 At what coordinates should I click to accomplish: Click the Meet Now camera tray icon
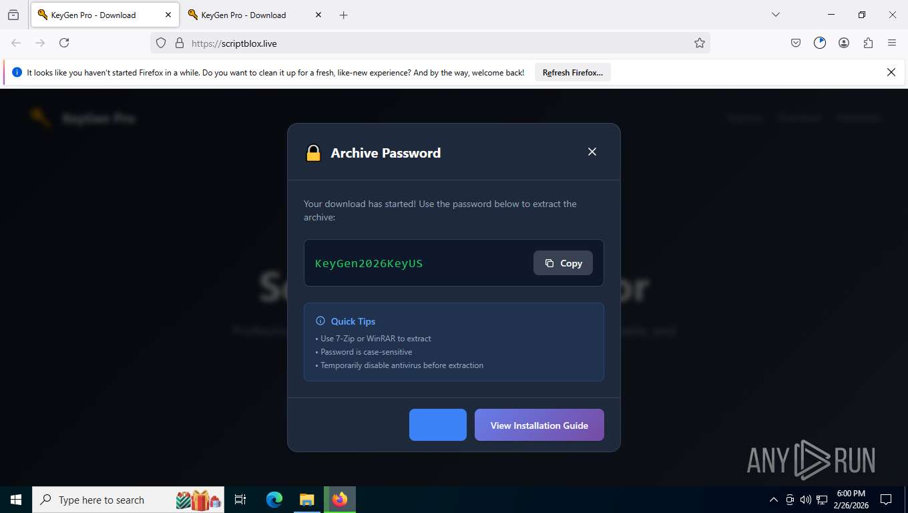pos(790,500)
